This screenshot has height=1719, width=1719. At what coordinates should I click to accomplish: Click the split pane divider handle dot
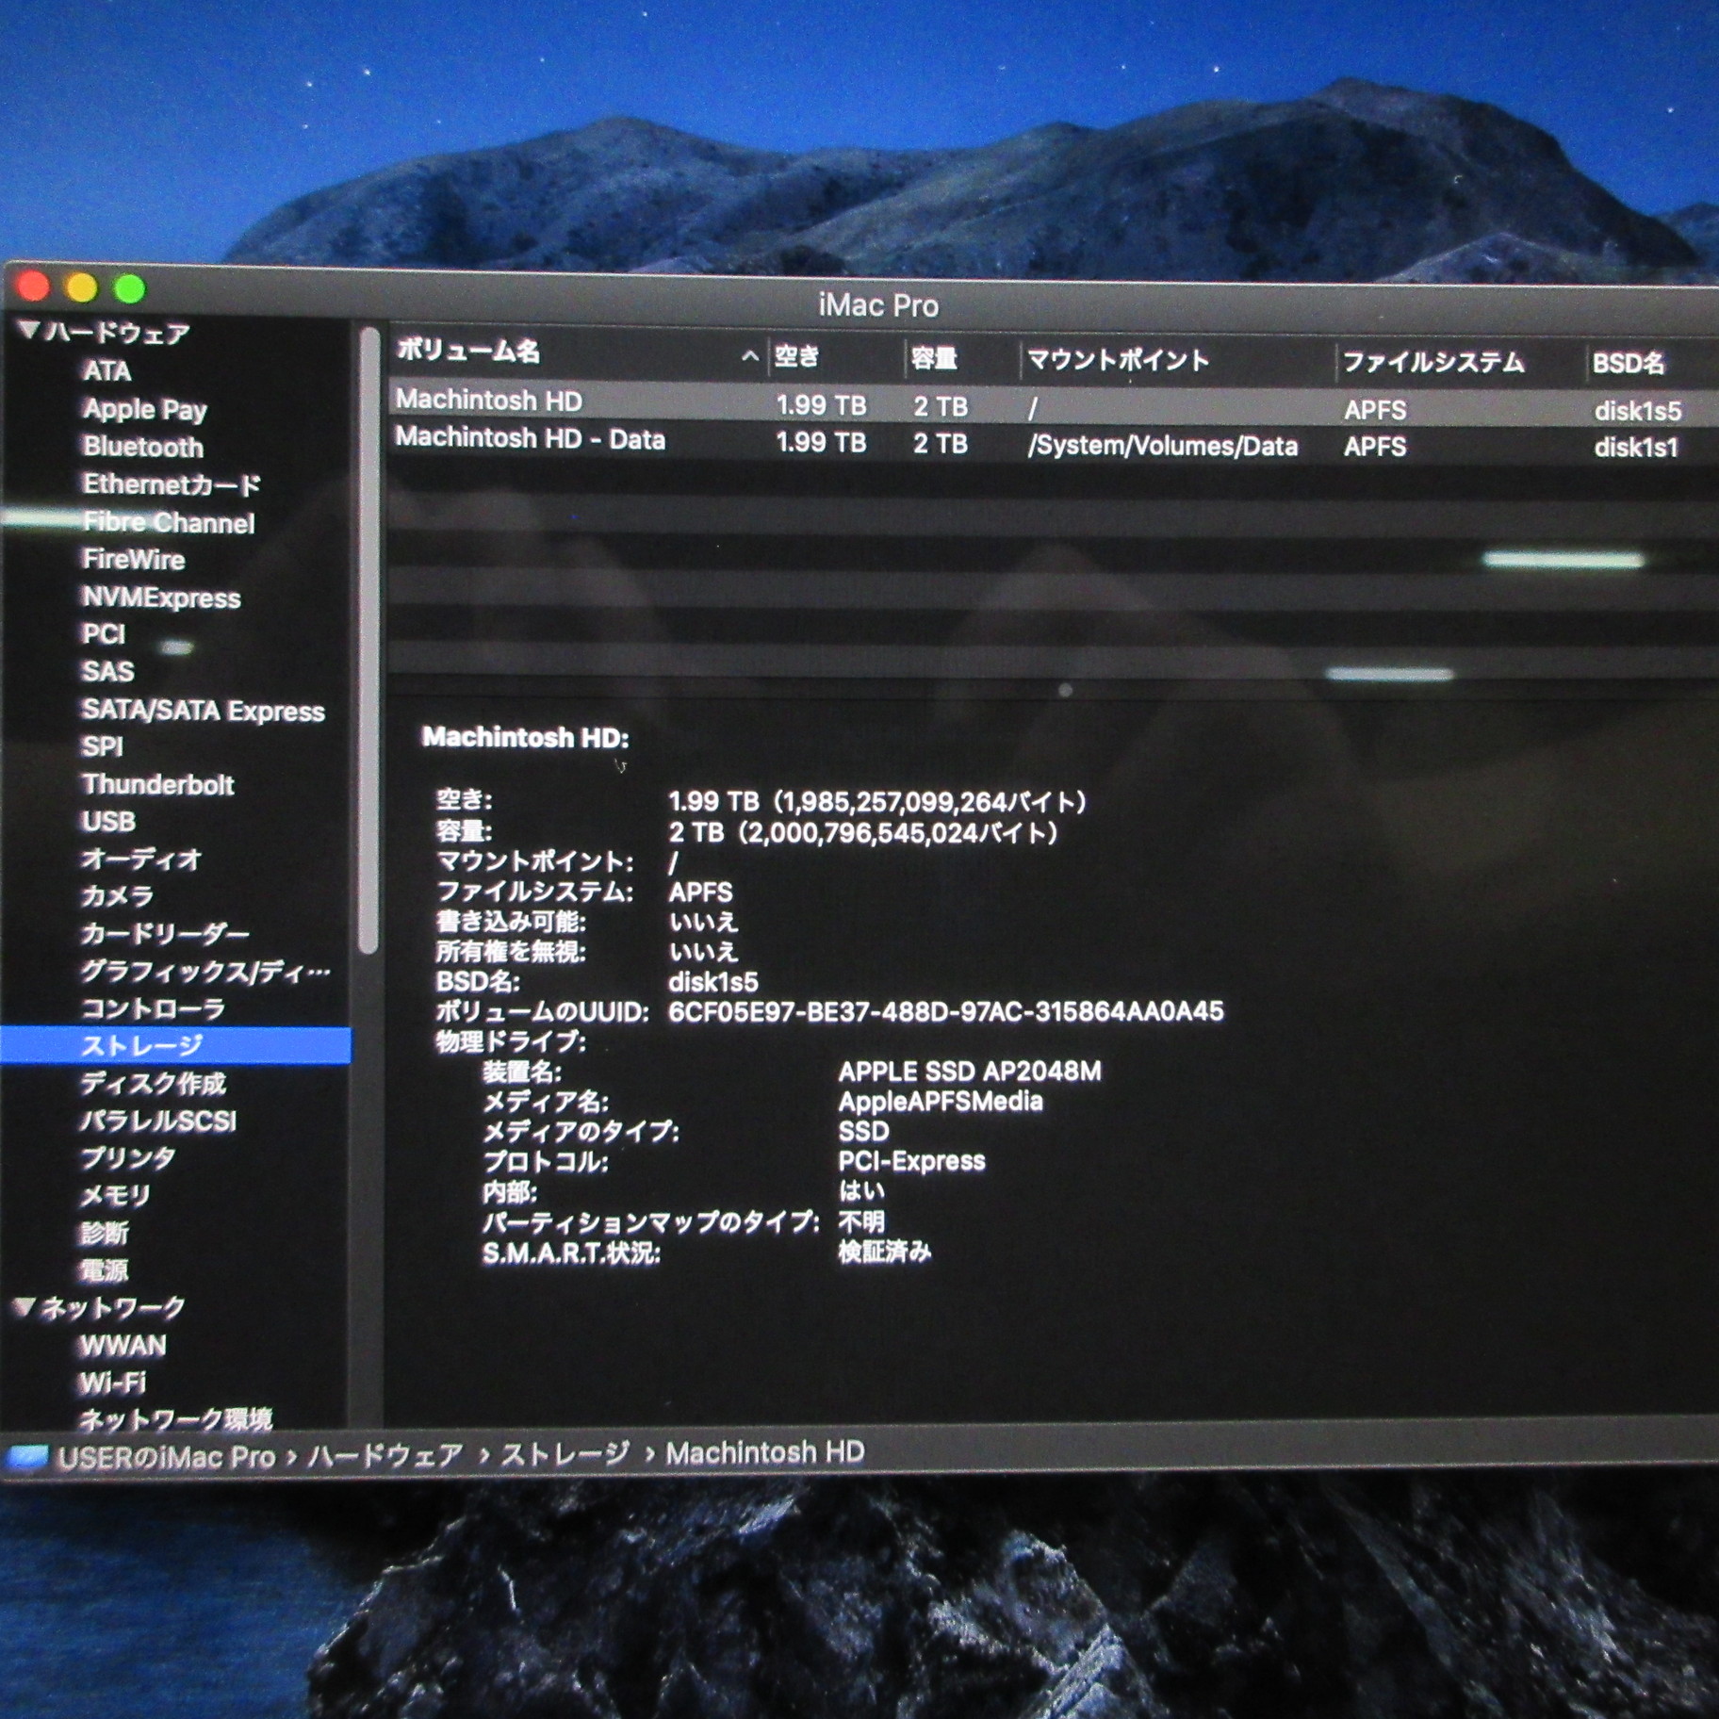pos(1065,690)
